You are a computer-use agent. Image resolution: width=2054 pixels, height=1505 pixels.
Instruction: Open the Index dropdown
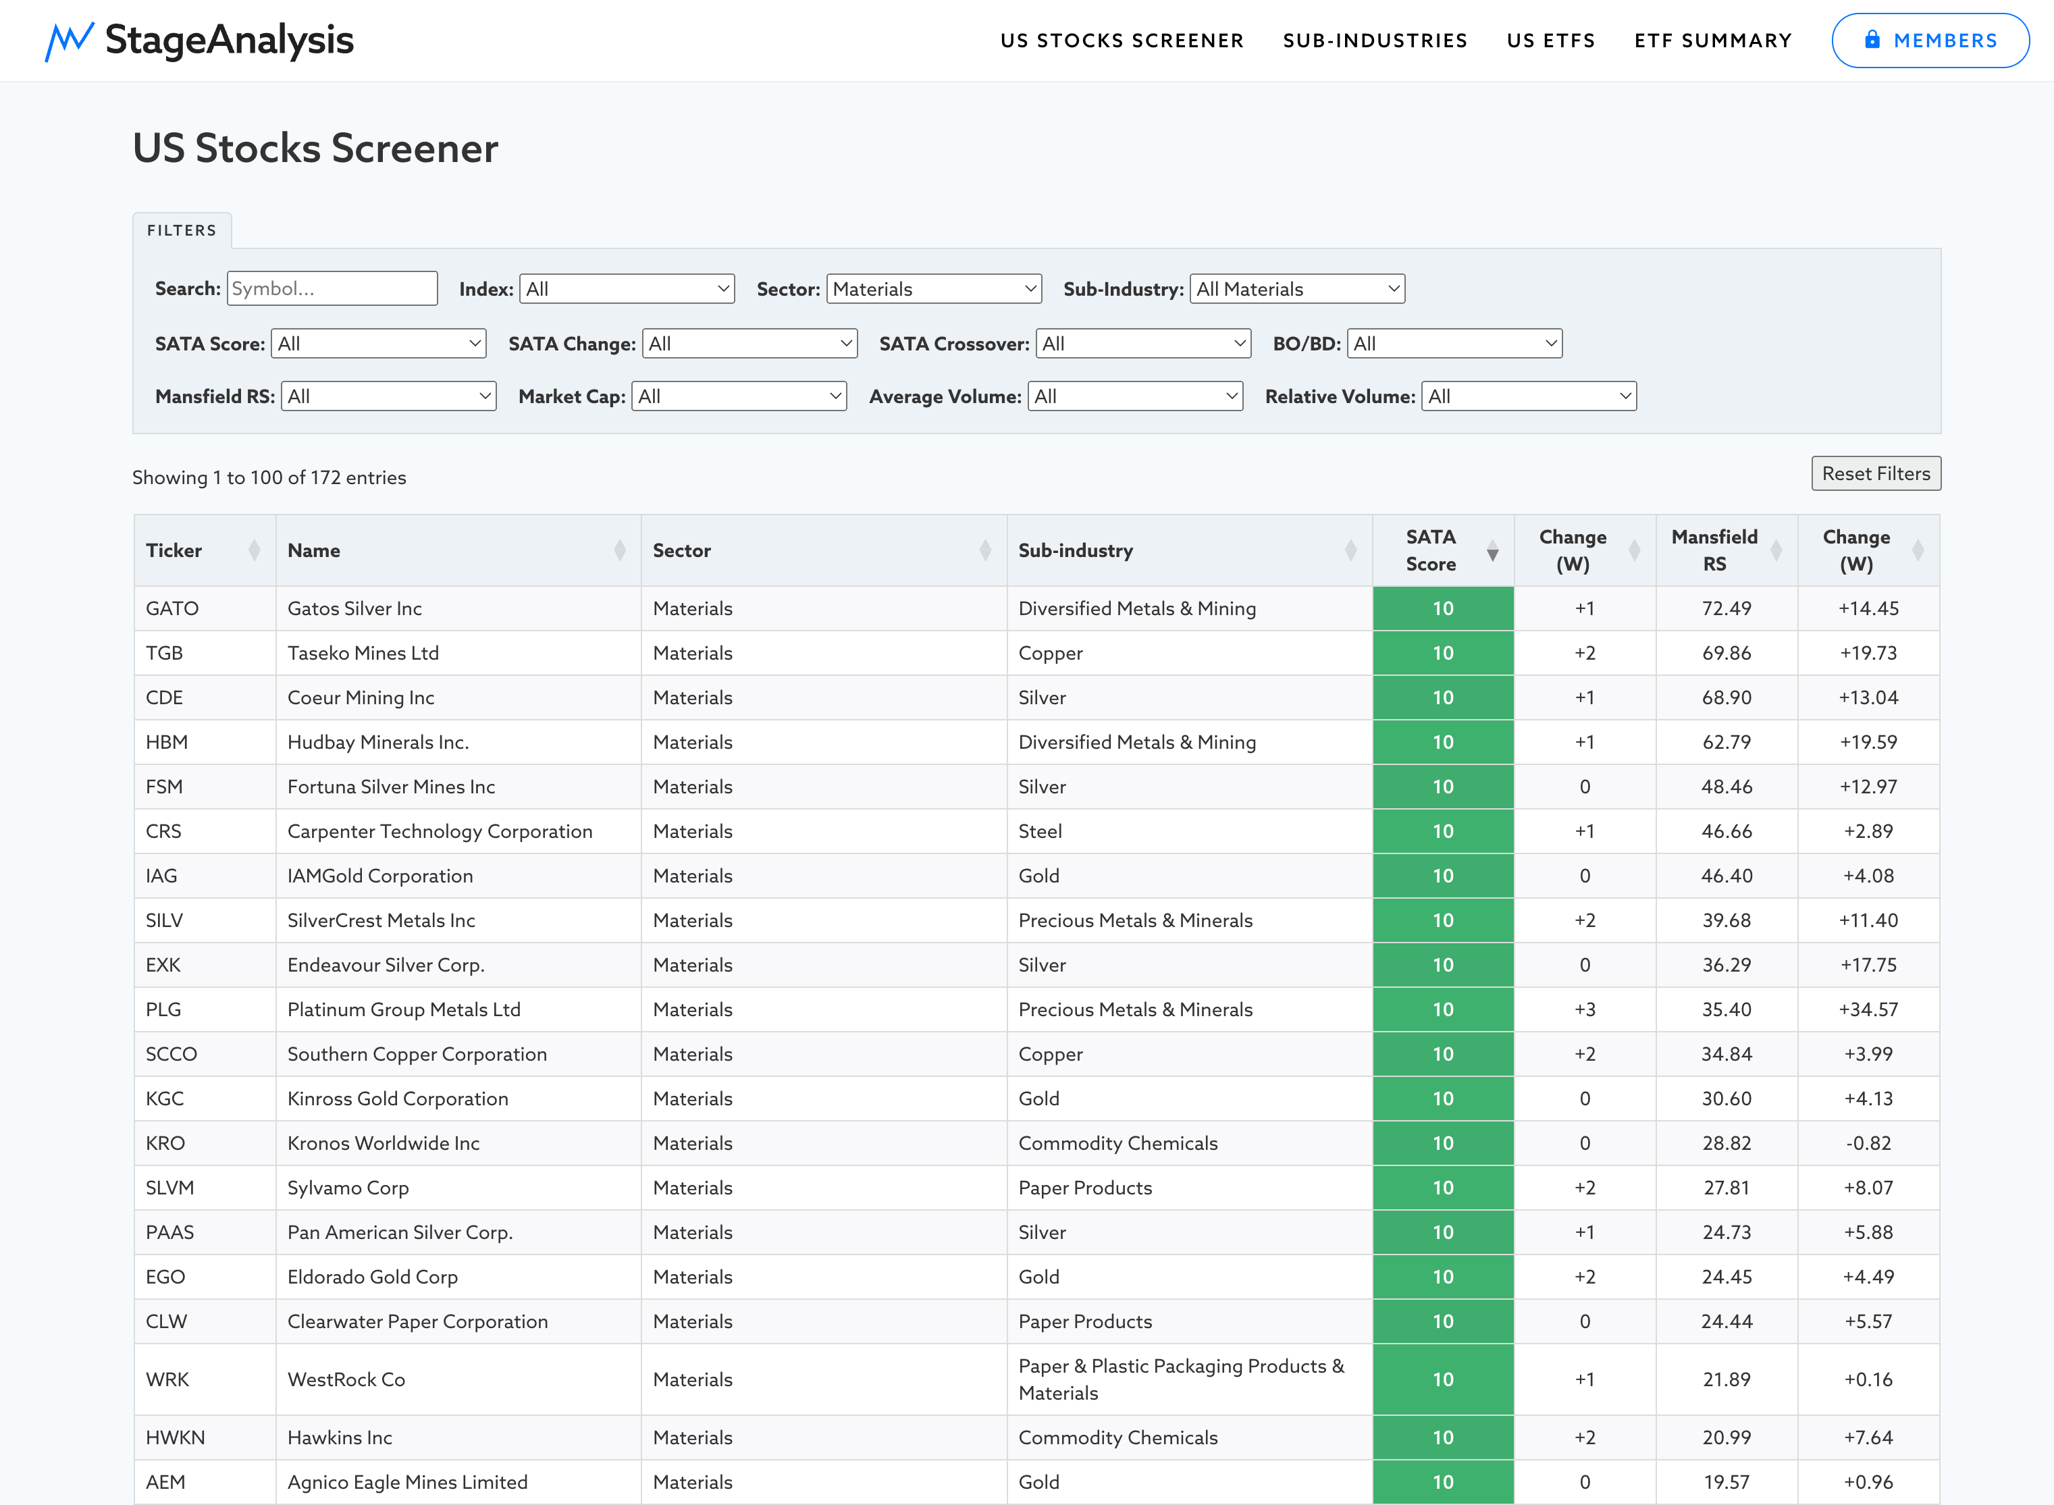(627, 289)
